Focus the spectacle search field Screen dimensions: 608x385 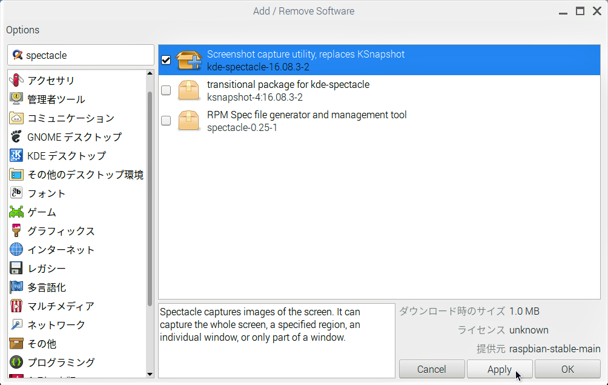81,55
